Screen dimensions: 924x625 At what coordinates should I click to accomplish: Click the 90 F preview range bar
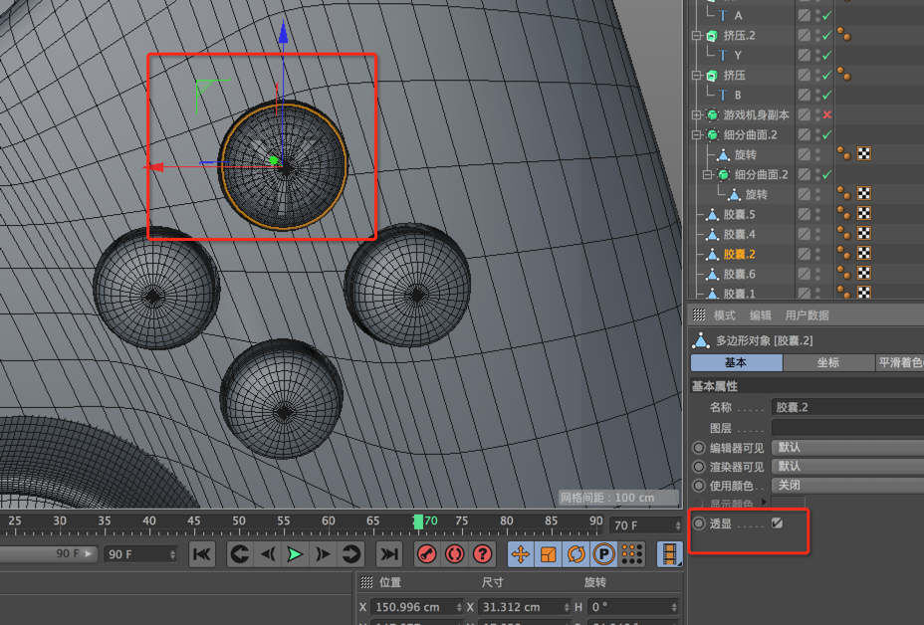(x=49, y=553)
